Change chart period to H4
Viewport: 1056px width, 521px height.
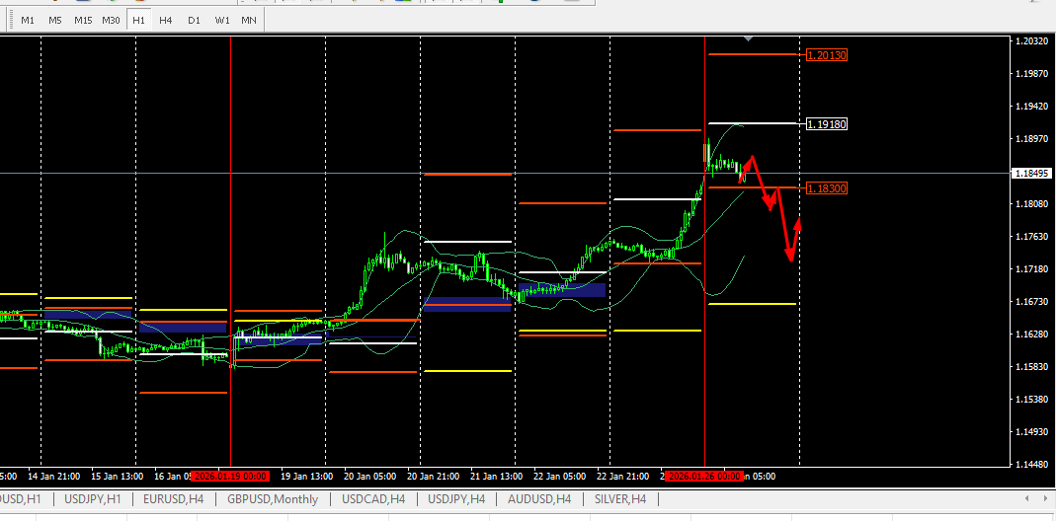click(166, 20)
